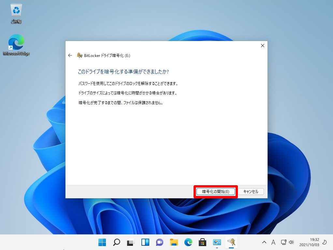Click the キャンセル button
This screenshot has width=333, height=250.
point(251,192)
